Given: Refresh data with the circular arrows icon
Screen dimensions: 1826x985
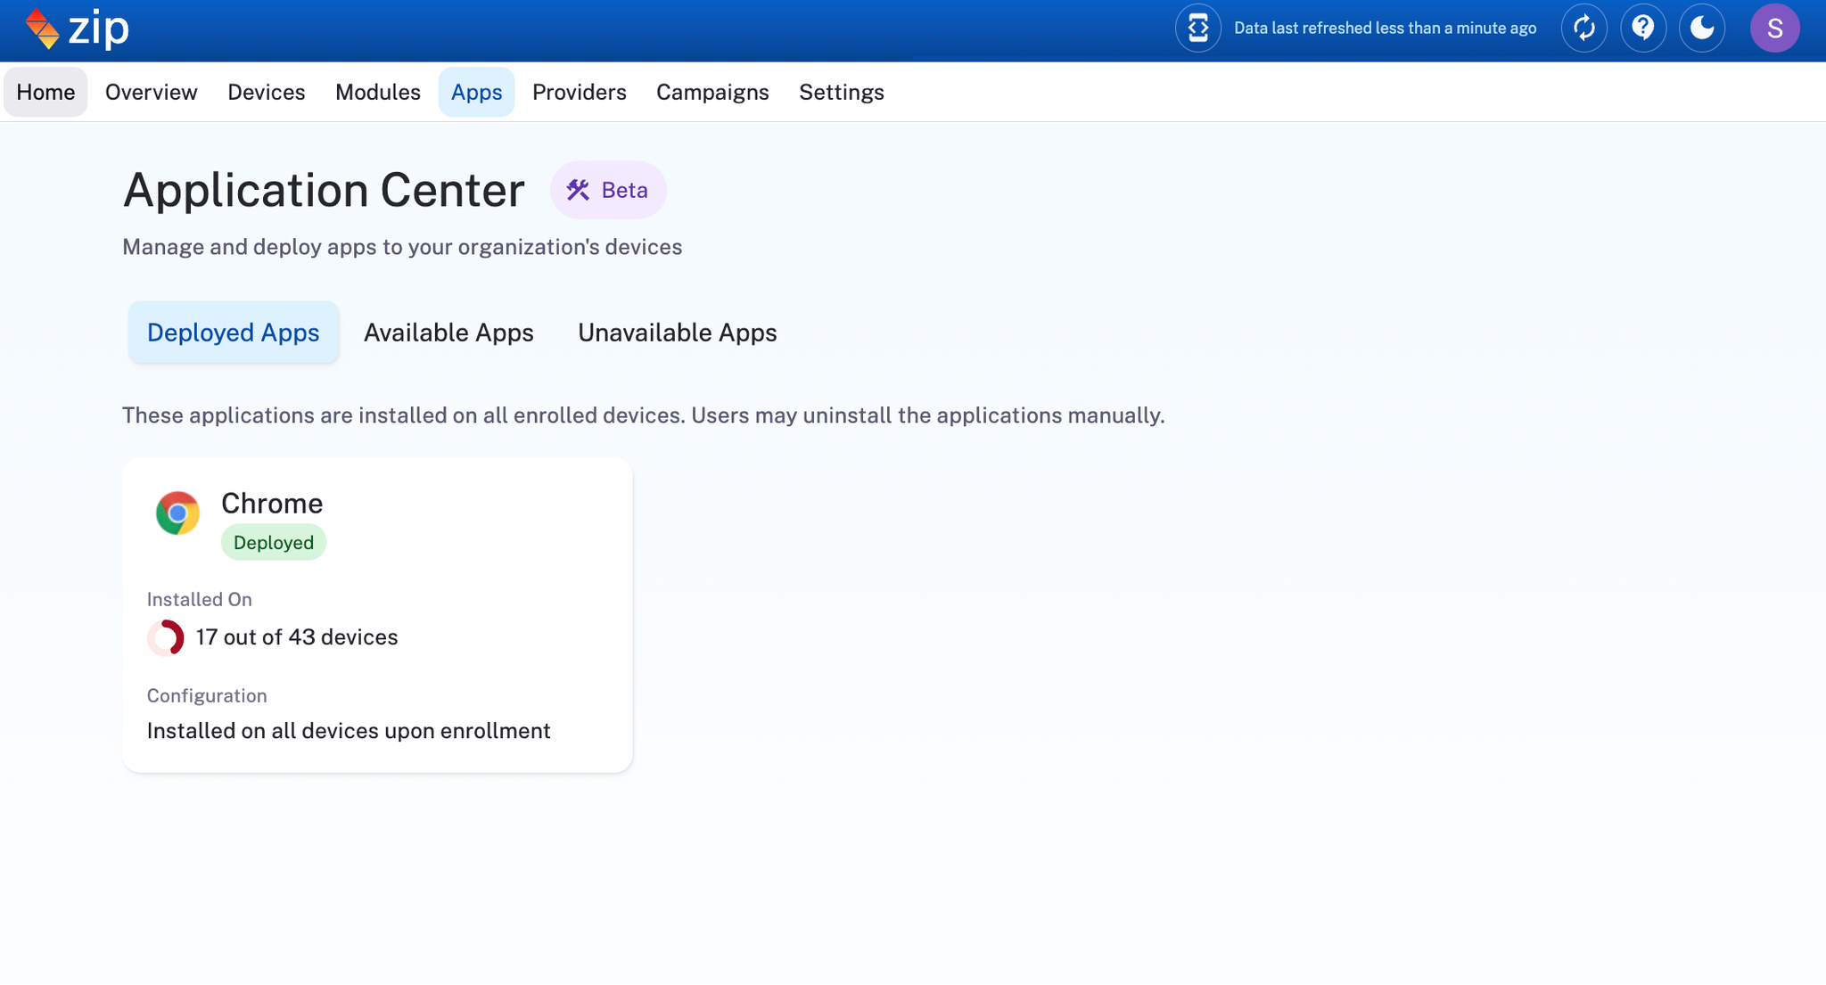Looking at the screenshot, I should click(1583, 29).
